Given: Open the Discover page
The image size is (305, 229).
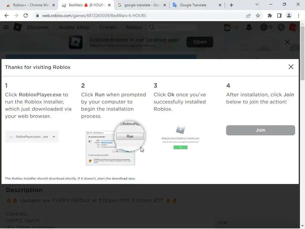Looking at the screenshot, I should (x=38, y=27).
